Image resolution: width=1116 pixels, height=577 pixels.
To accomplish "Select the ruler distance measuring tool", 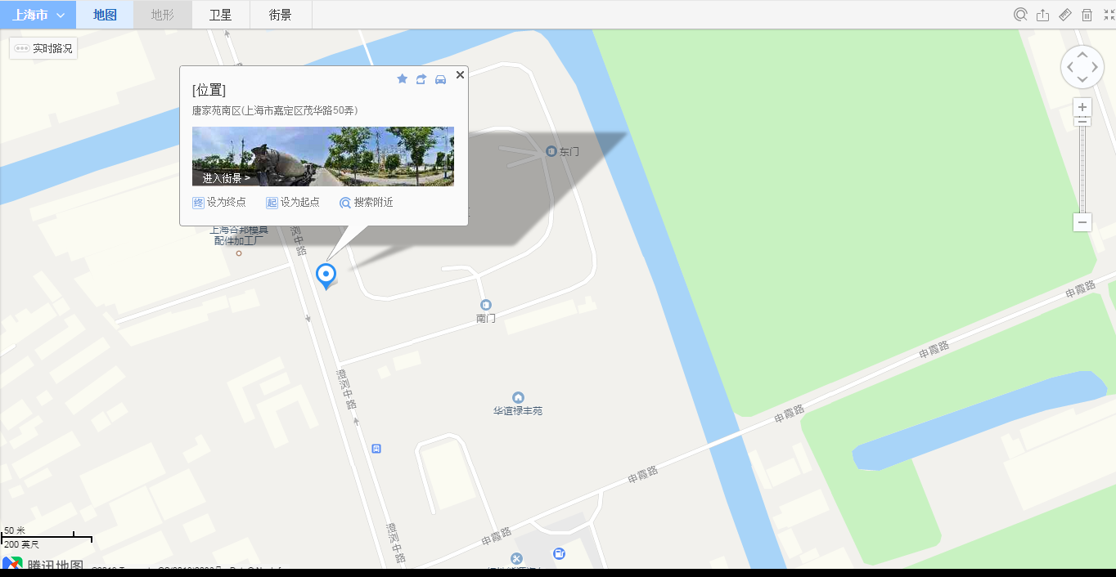I will click(1064, 15).
